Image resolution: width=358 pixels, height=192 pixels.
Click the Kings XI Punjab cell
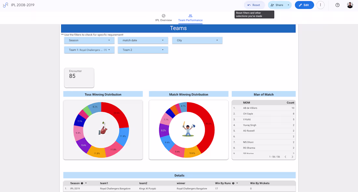pos(147,188)
